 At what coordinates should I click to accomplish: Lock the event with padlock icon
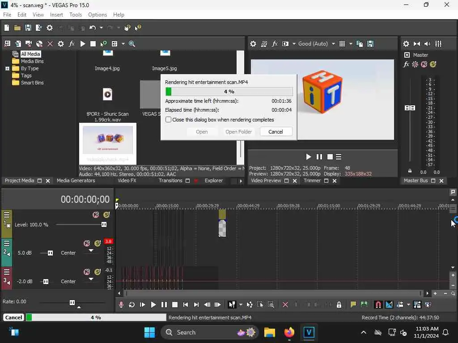point(339,305)
